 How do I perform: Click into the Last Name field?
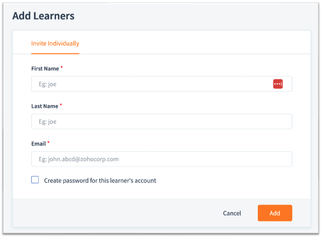point(161,122)
